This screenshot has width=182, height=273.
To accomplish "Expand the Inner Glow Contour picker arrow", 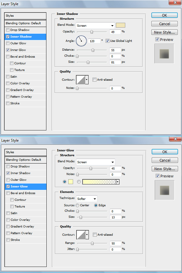I will 87,235.
